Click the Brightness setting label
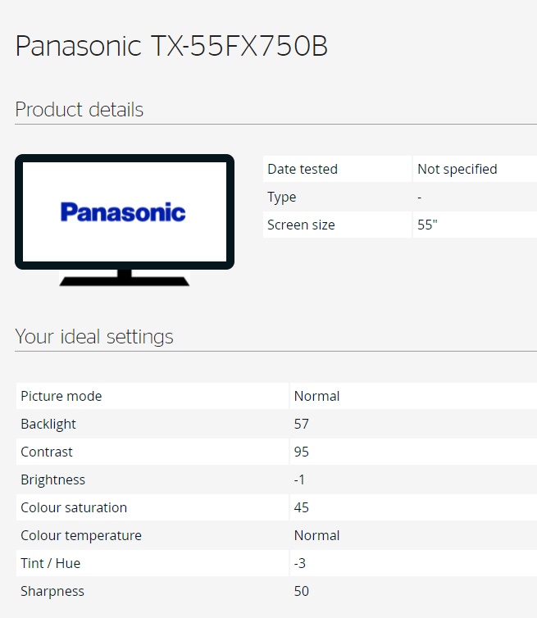537x618 pixels. point(53,479)
